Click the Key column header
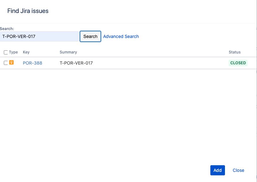 pos(26,52)
